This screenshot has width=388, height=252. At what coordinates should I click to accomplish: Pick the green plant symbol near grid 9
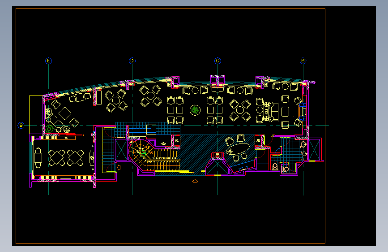click(x=49, y=129)
